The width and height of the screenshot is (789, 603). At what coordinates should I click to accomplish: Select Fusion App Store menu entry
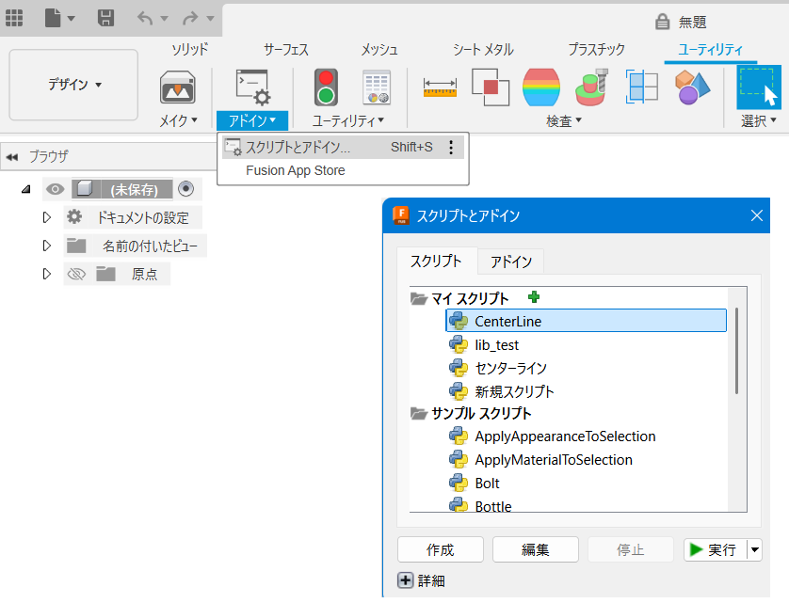click(296, 170)
